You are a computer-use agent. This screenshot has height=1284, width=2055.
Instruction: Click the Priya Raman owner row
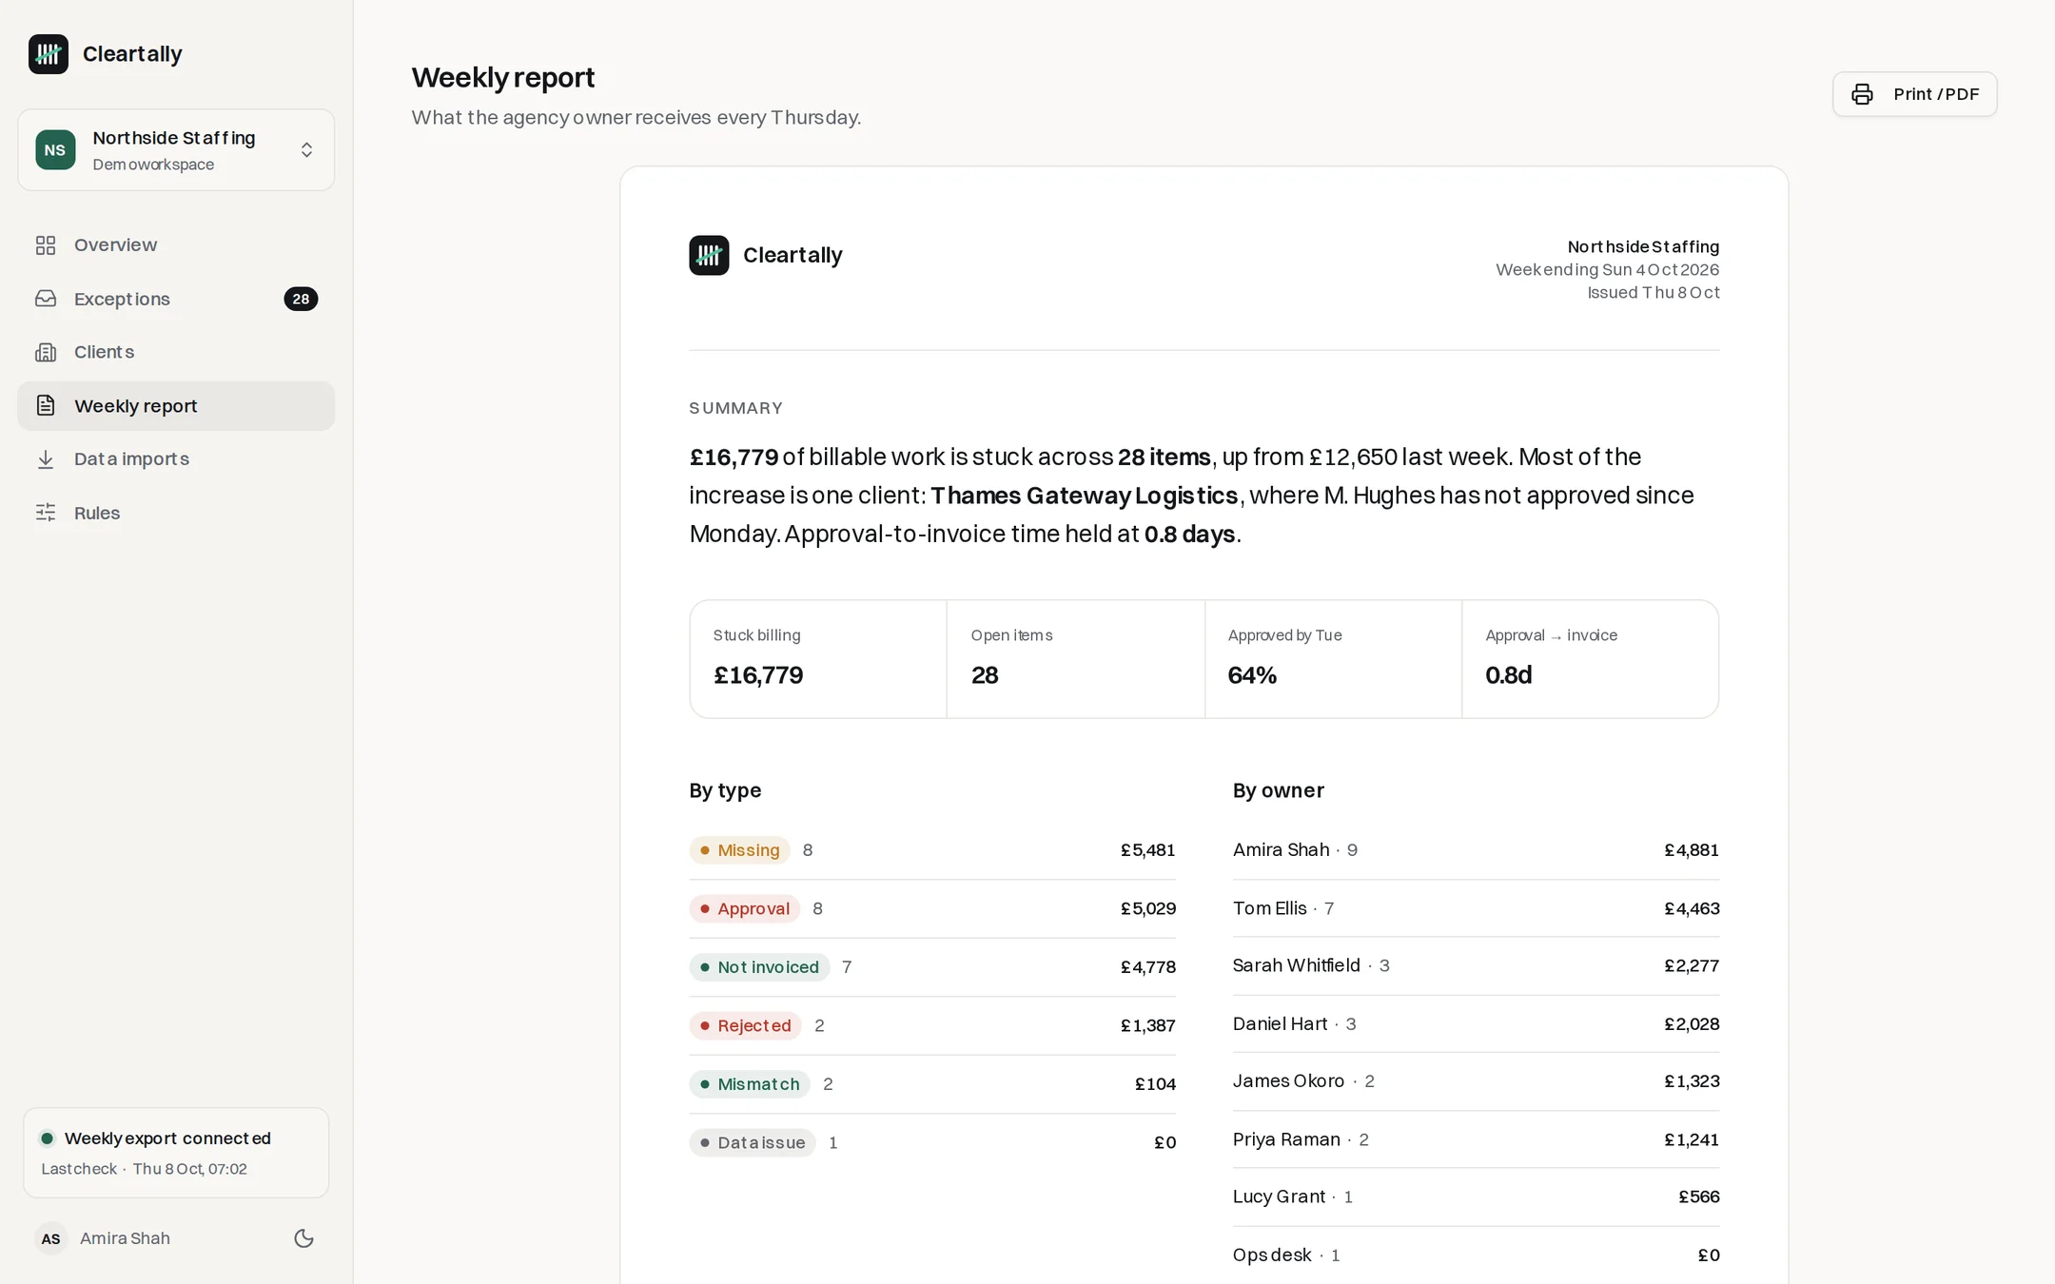coord(1476,1139)
